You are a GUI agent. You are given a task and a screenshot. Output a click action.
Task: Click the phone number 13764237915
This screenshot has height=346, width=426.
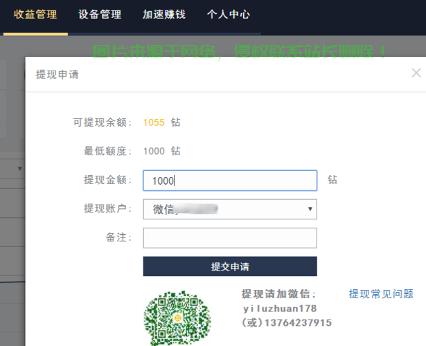[x=296, y=322]
